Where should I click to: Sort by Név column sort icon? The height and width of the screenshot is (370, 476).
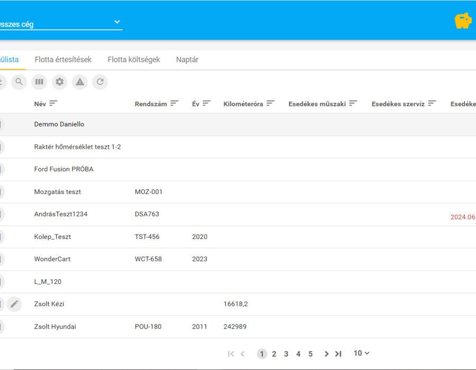tap(53, 104)
